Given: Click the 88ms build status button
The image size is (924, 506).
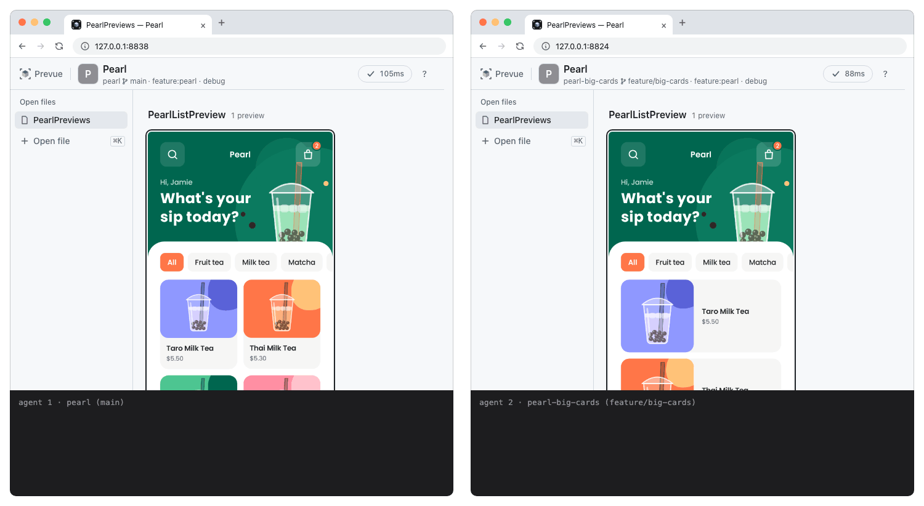Looking at the screenshot, I should (848, 74).
